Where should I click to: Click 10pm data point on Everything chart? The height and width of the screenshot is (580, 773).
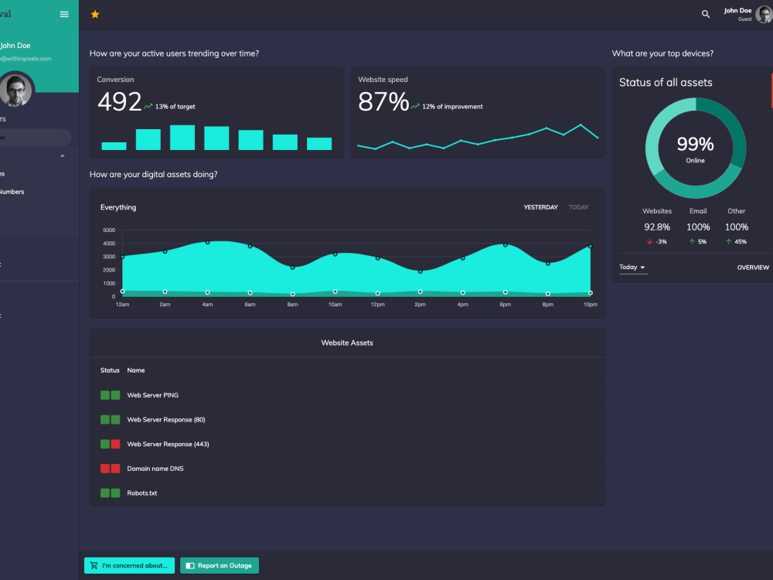[590, 246]
